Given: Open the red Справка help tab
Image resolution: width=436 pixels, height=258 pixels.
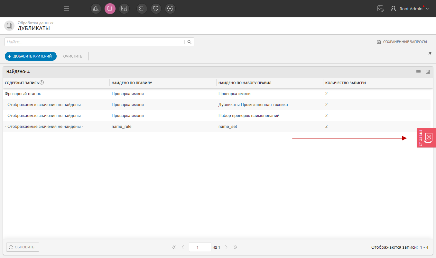Looking at the screenshot, I should [426, 138].
